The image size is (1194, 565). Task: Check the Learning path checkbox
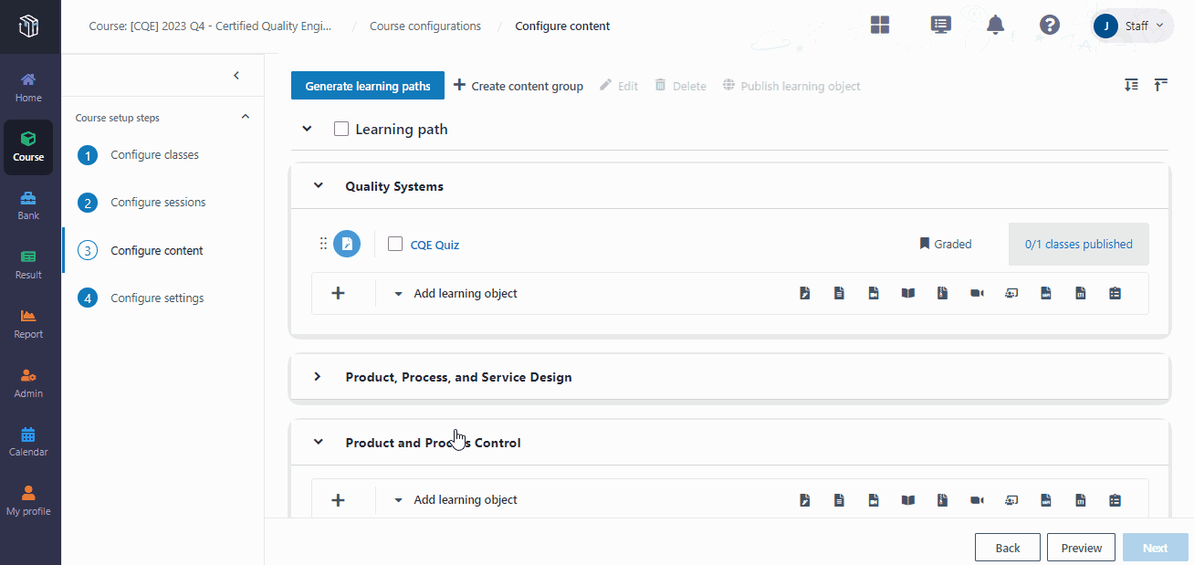point(341,130)
